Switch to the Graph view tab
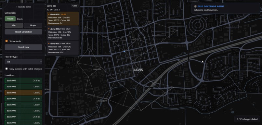The image size is (262, 125). [33, 25]
